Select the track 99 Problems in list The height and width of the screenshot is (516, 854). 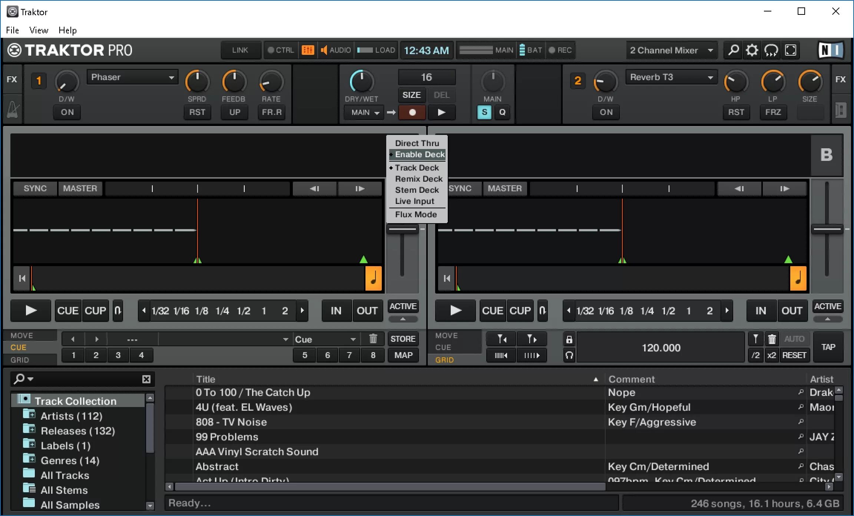click(x=227, y=437)
